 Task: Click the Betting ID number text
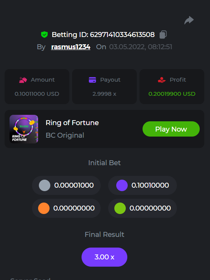pyautogui.click(x=122, y=35)
